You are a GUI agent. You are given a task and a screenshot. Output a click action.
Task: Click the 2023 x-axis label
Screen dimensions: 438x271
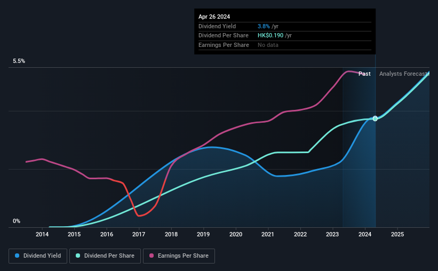[332, 234]
